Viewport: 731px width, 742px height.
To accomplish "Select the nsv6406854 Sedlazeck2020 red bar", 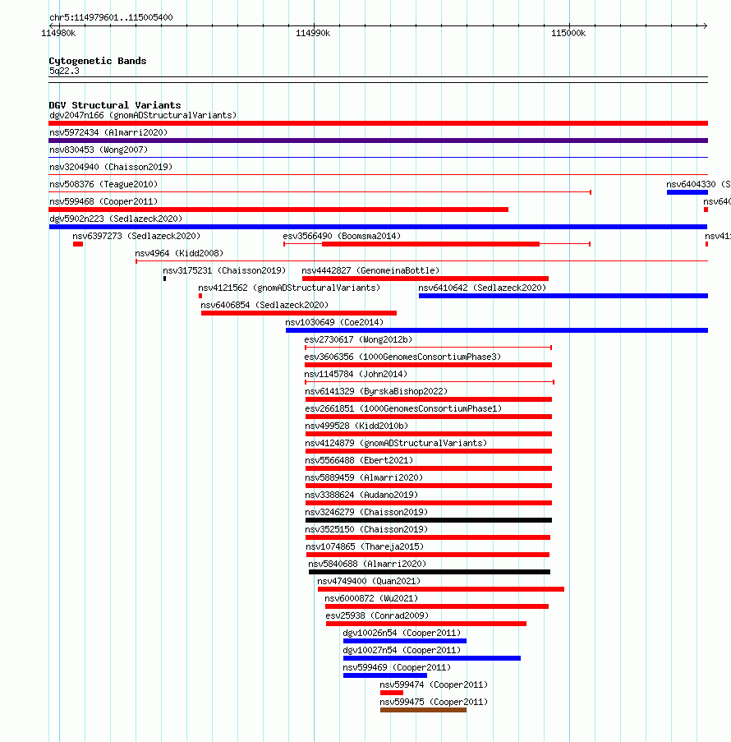I will [x=298, y=313].
